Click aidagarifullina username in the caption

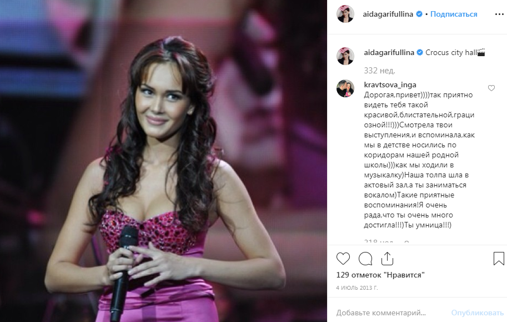[389, 52]
